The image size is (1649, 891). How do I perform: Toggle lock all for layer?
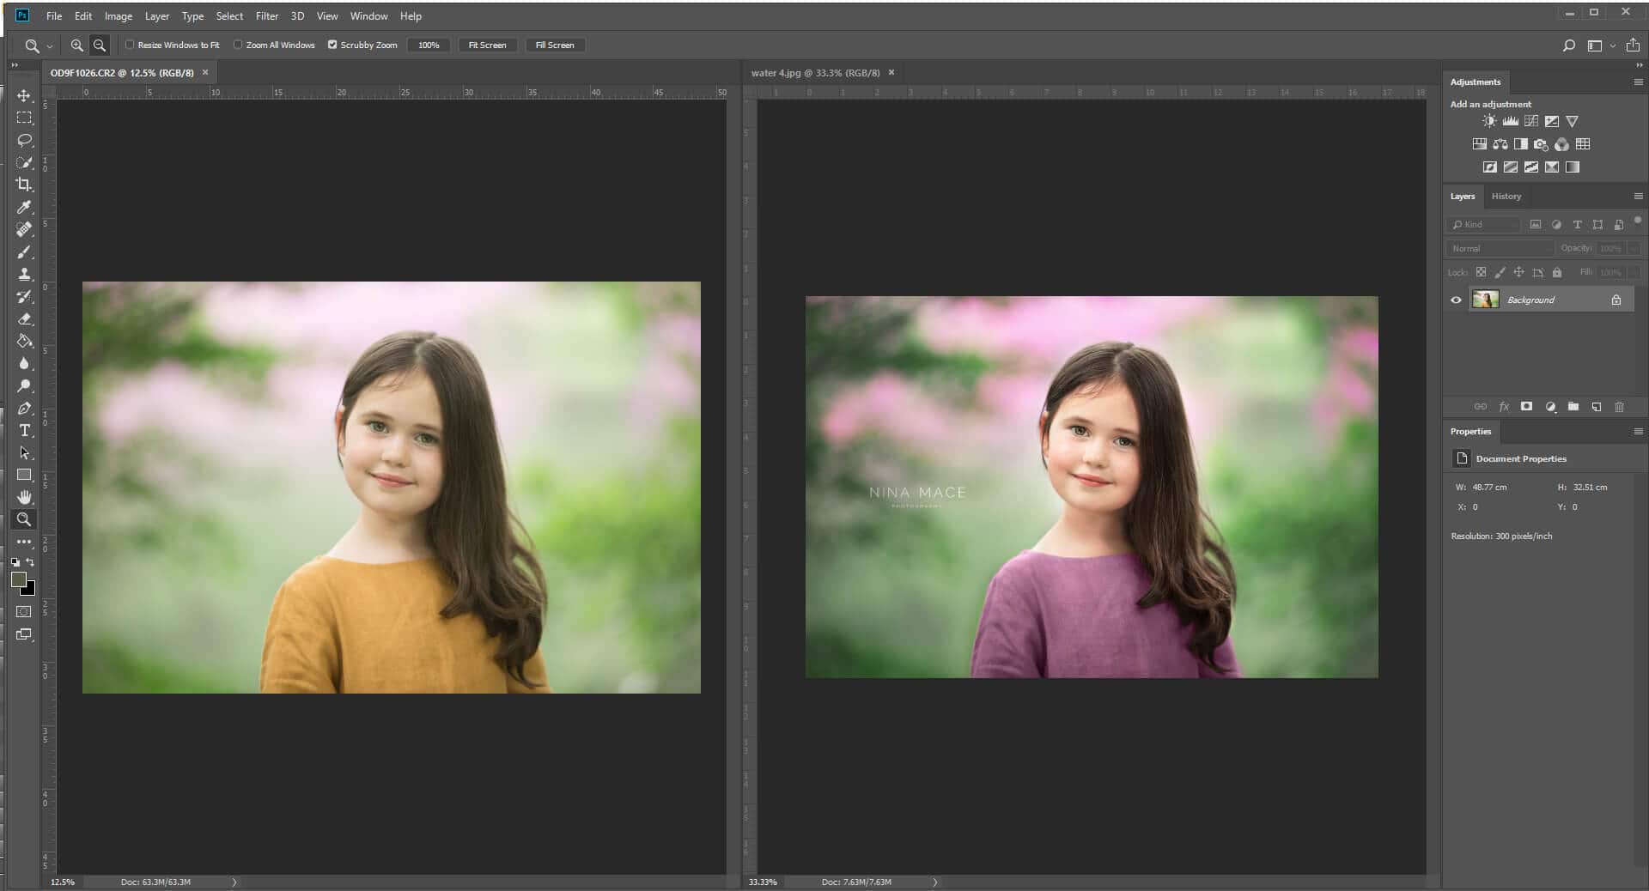(x=1557, y=272)
